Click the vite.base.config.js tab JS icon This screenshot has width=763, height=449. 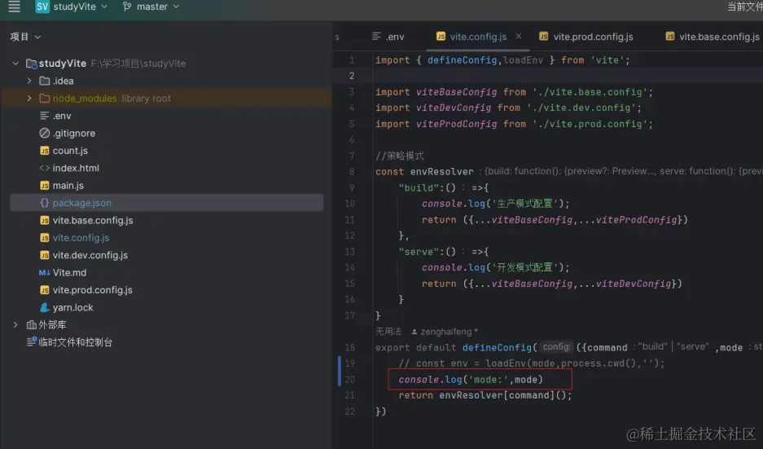(670, 37)
